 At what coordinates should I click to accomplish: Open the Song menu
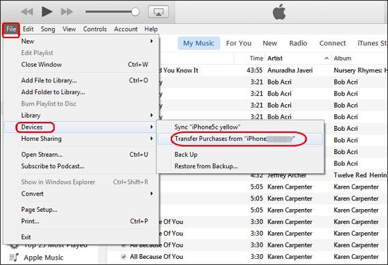coord(48,29)
